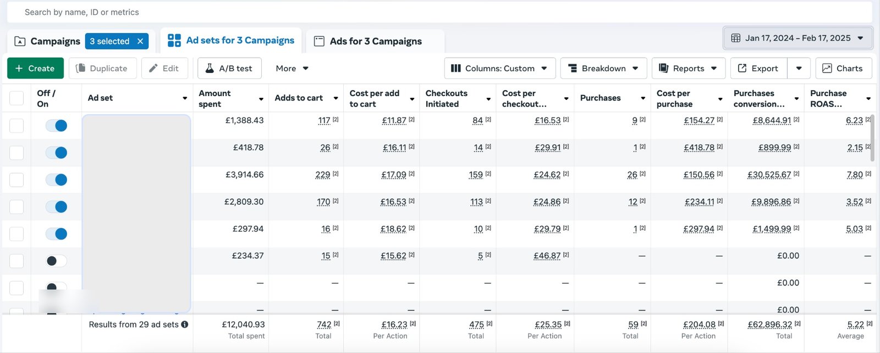Click the 229 adds to cart value
This screenshot has height=353, width=880.
click(x=323, y=175)
